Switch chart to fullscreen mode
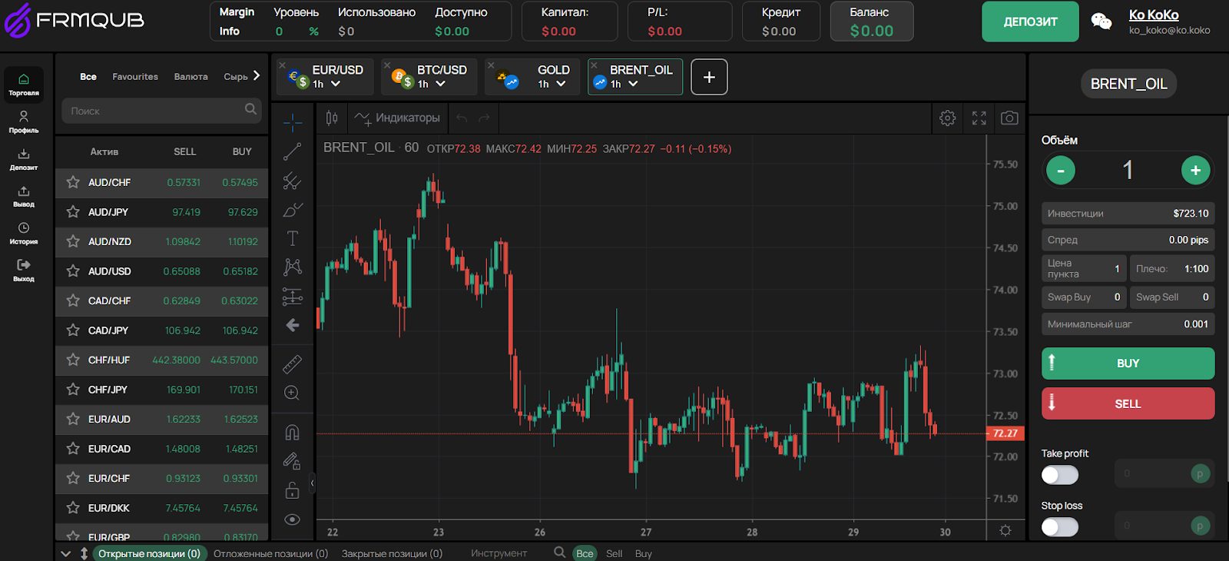This screenshot has height=561, width=1229. tap(979, 118)
